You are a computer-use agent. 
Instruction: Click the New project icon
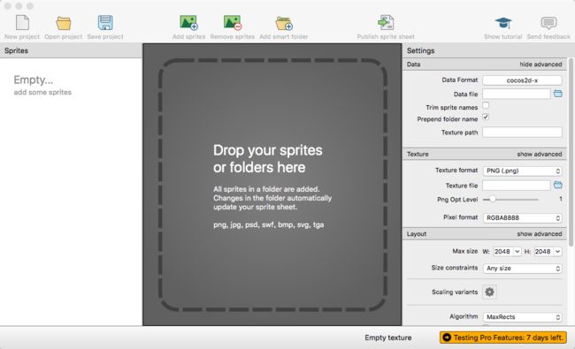click(x=22, y=23)
